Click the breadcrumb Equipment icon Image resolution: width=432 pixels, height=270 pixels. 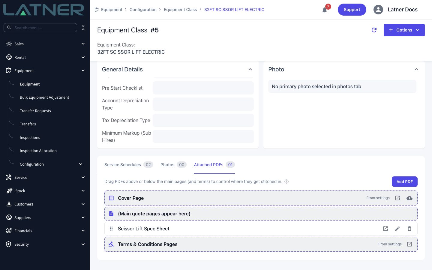(97, 10)
